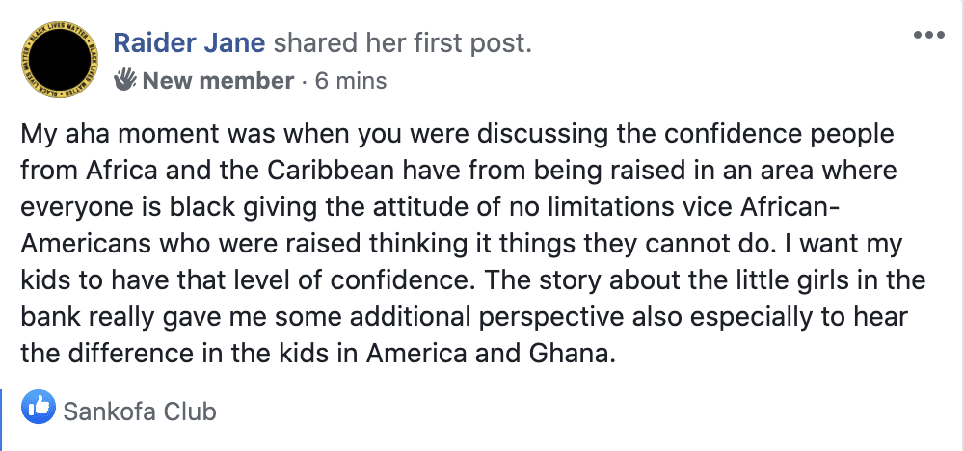This screenshot has width=964, height=451.
Task: Click the blue thumbs-up like icon
Action: tap(39, 407)
